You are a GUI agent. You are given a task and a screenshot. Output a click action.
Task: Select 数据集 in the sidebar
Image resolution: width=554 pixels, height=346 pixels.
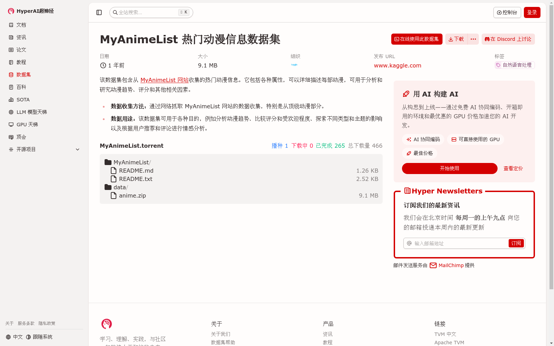click(44, 75)
